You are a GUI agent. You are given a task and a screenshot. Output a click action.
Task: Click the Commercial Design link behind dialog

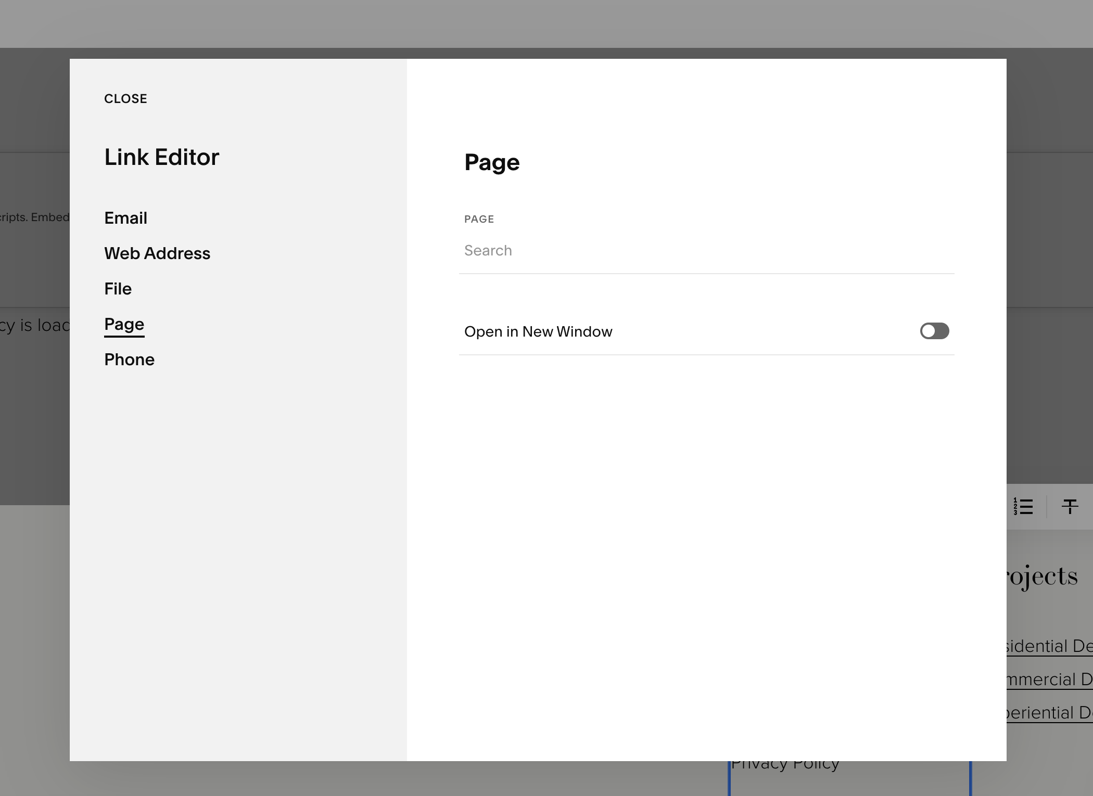[1049, 679]
